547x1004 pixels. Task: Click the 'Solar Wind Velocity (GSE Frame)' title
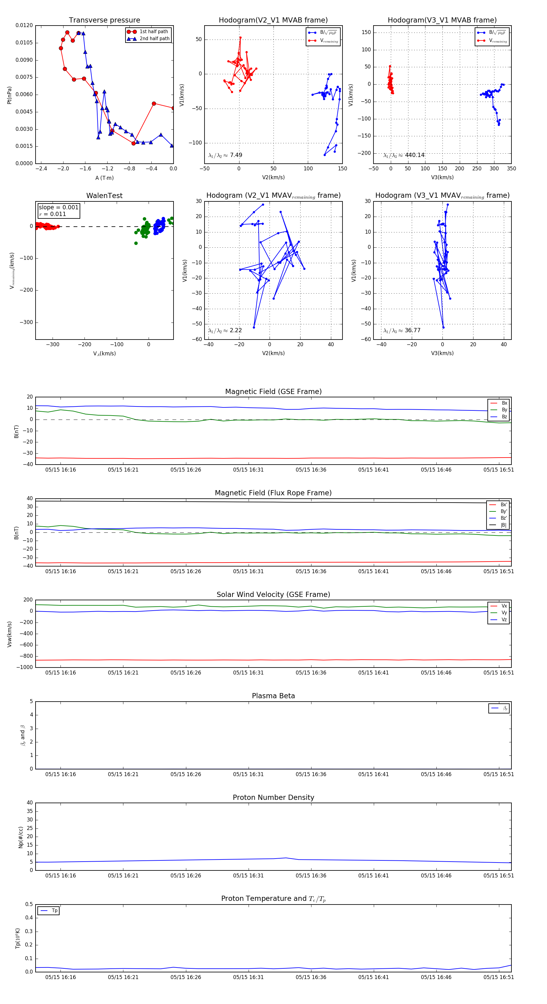273,594
